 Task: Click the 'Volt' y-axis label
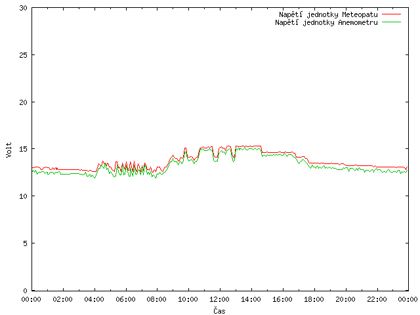click(x=9, y=150)
